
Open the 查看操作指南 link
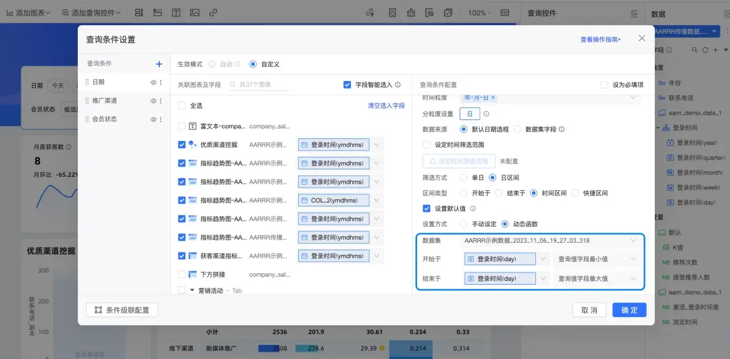click(x=600, y=40)
